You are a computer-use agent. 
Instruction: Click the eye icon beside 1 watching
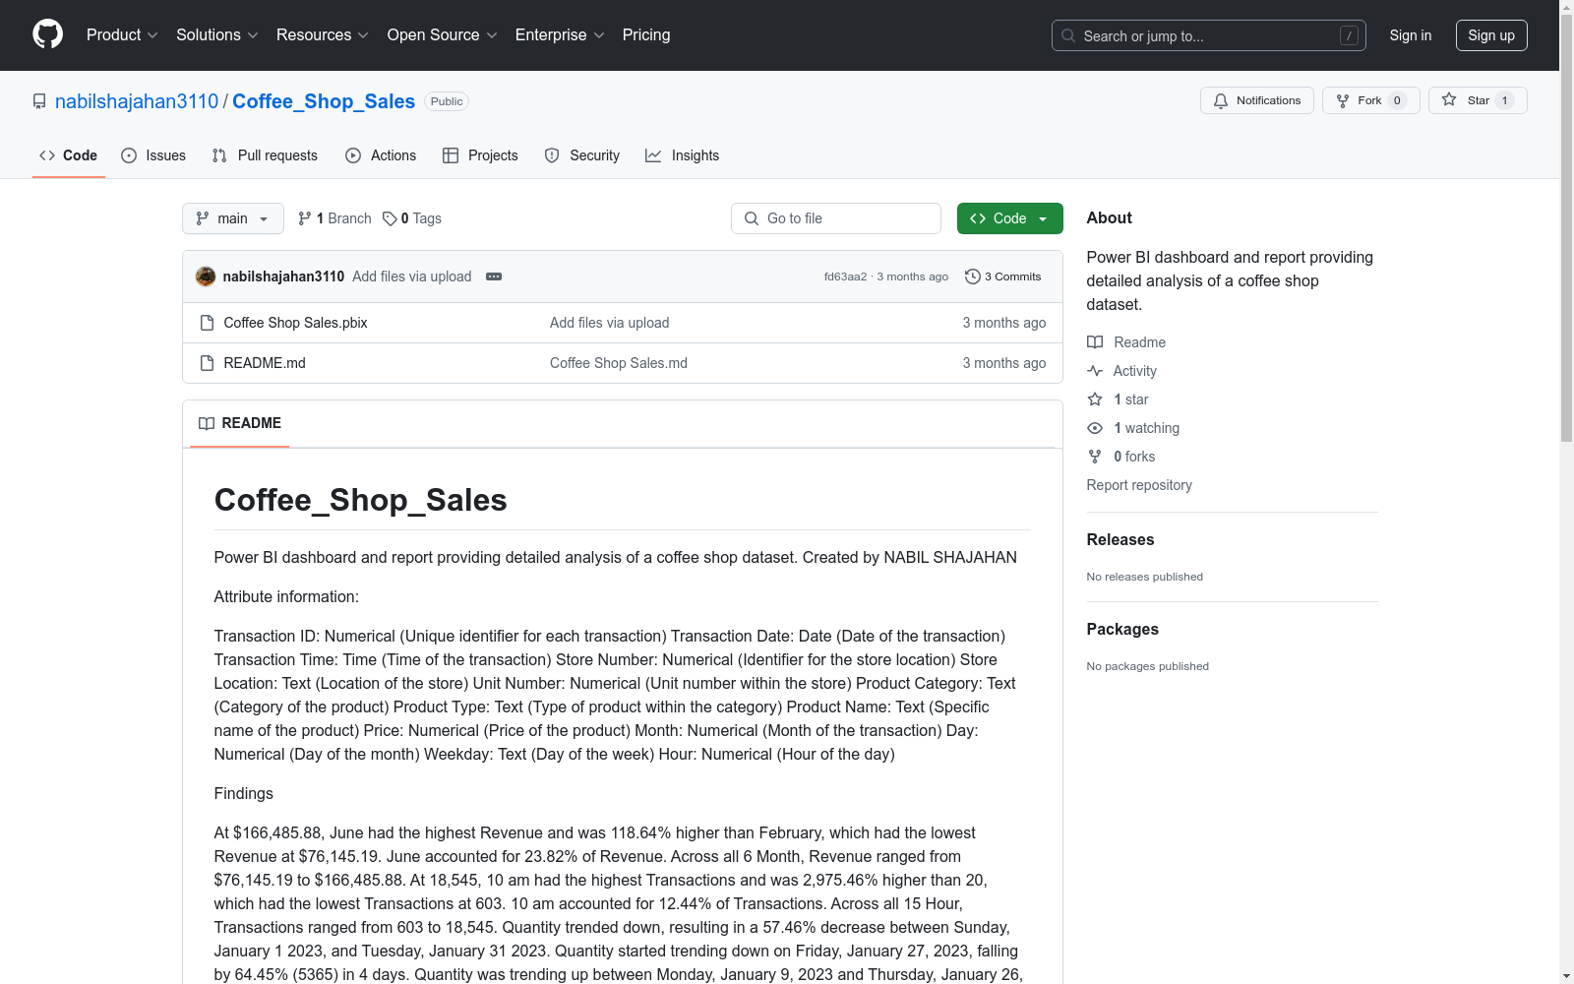coord(1095,428)
